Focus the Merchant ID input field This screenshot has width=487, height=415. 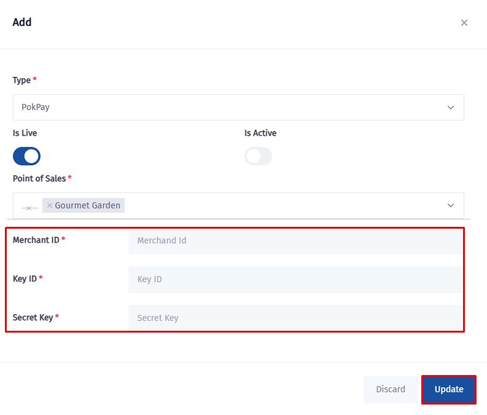coord(295,241)
